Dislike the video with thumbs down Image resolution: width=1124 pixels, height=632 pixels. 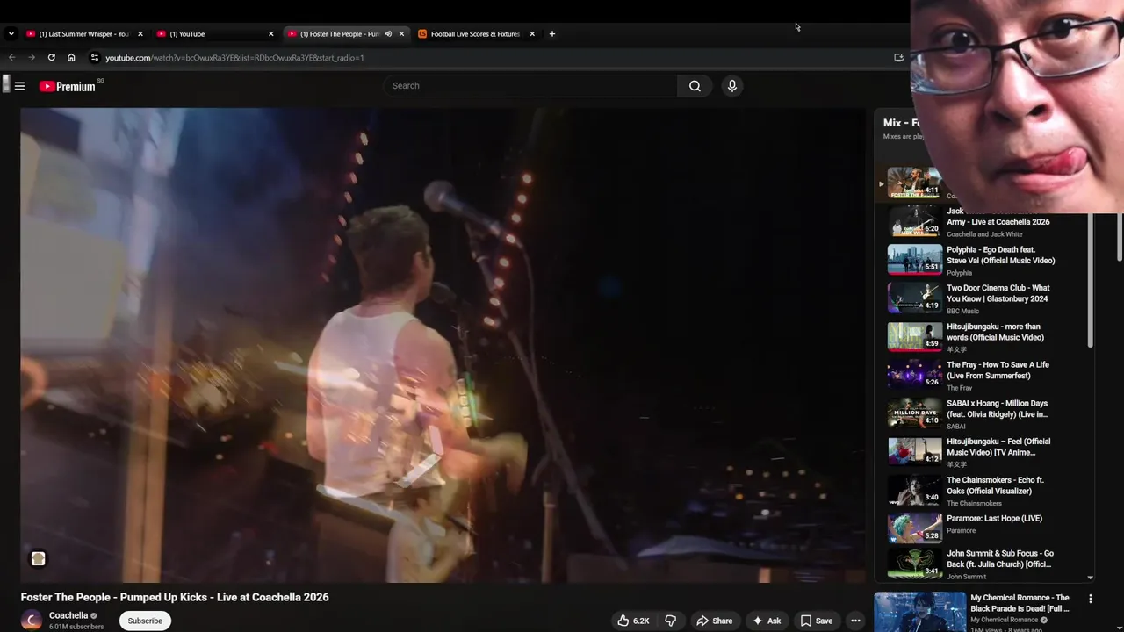[x=670, y=621]
